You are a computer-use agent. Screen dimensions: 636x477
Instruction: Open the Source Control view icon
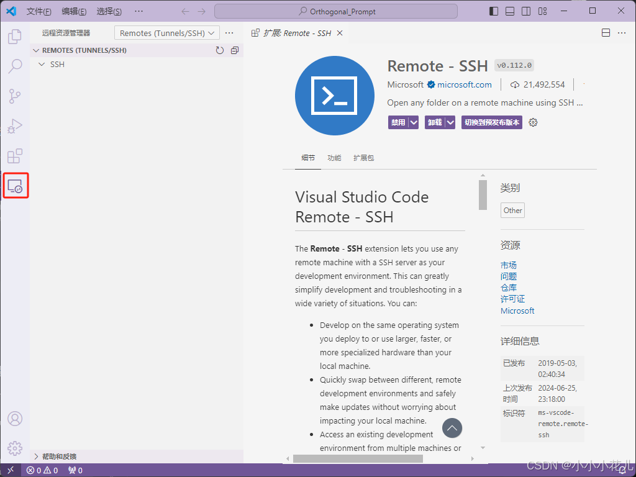pyautogui.click(x=15, y=96)
